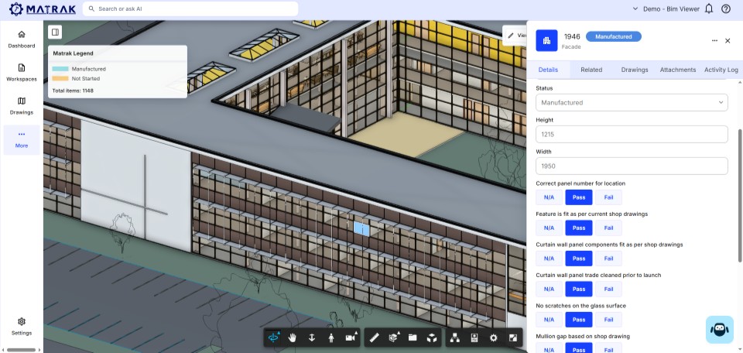Click the Manufactured status badge
This screenshot has height=353, width=743.
[x=614, y=36]
